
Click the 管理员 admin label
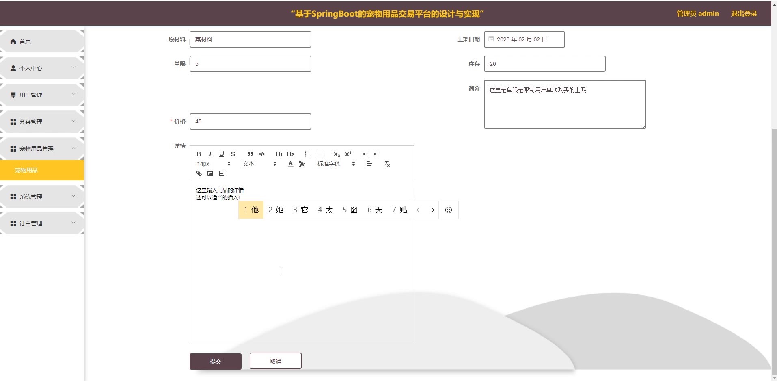(697, 13)
